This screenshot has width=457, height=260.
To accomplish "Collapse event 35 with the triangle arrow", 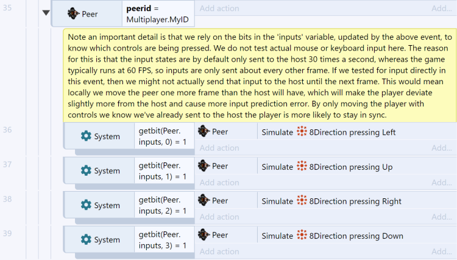I will (x=46, y=13).
